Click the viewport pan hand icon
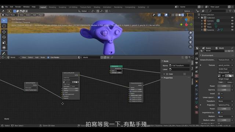The image size is (235, 132). pos(190,37)
